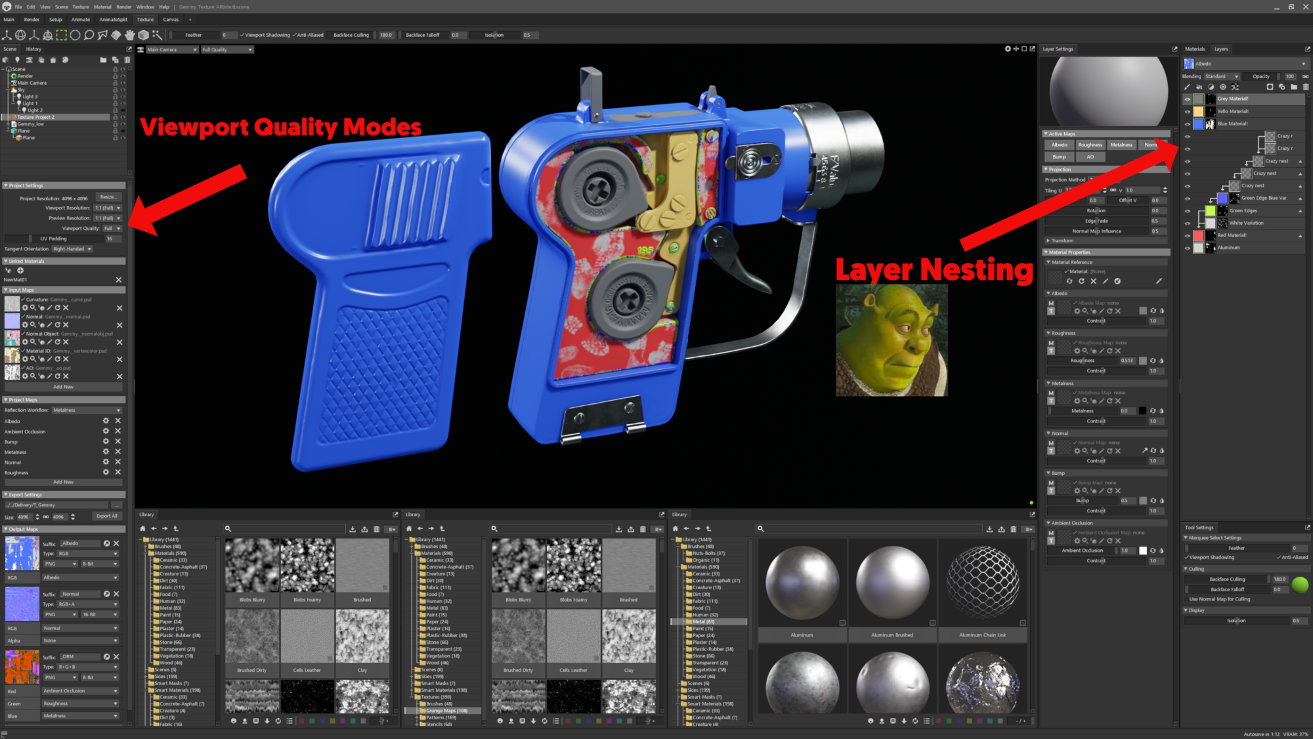Open the Material menu
This screenshot has width=1313, height=739.
[102, 7]
